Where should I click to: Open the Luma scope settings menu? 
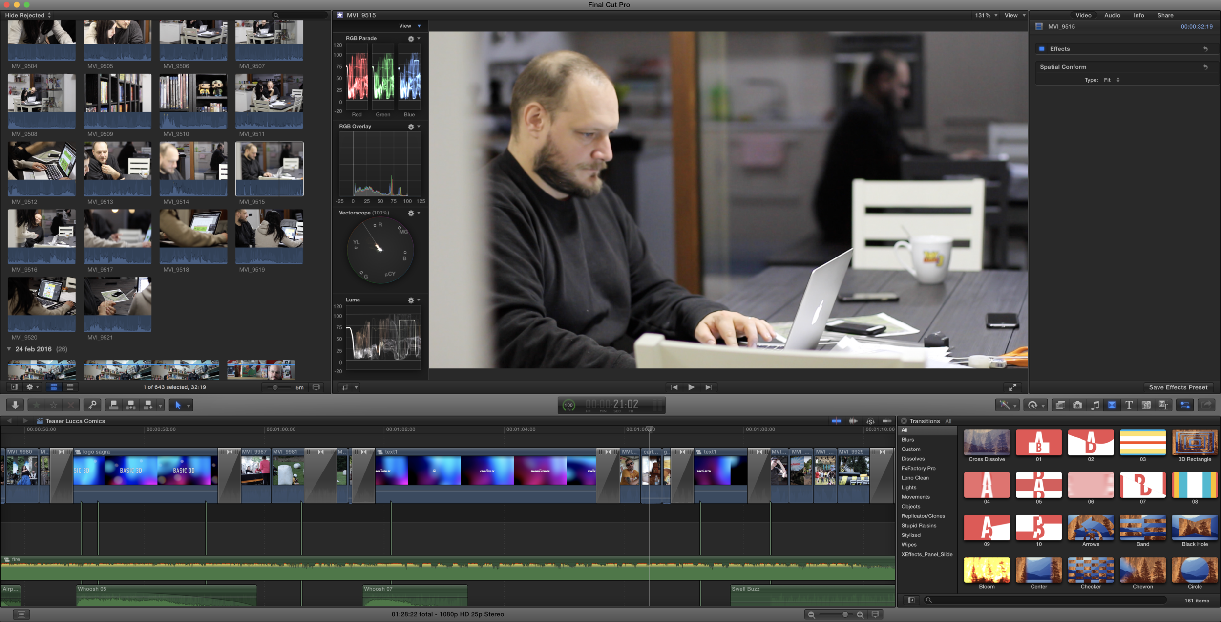(413, 300)
